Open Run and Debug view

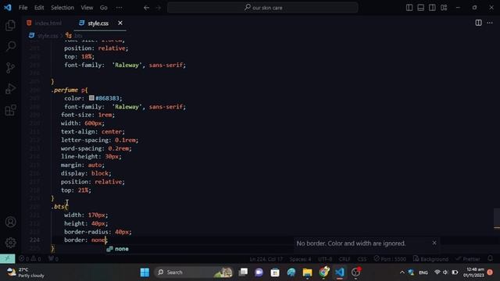point(10,88)
